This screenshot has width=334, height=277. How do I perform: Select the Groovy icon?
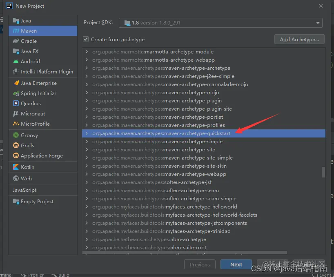click(x=16, y=135)
